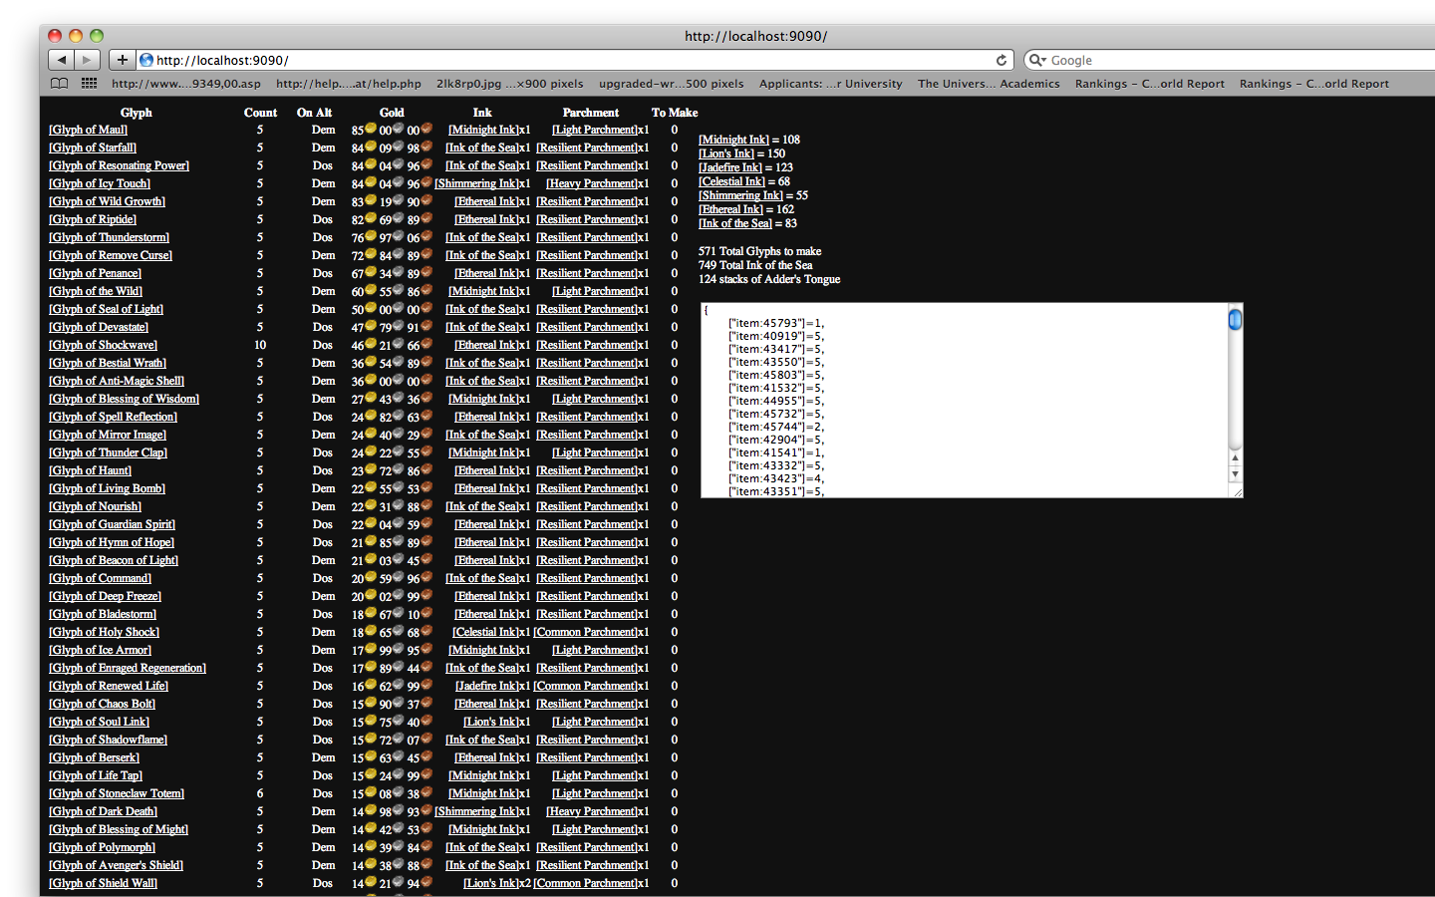Open the Applicants University bookmark
The width and height of the screenshot is (1435, 897).
[x=831, y=84]
